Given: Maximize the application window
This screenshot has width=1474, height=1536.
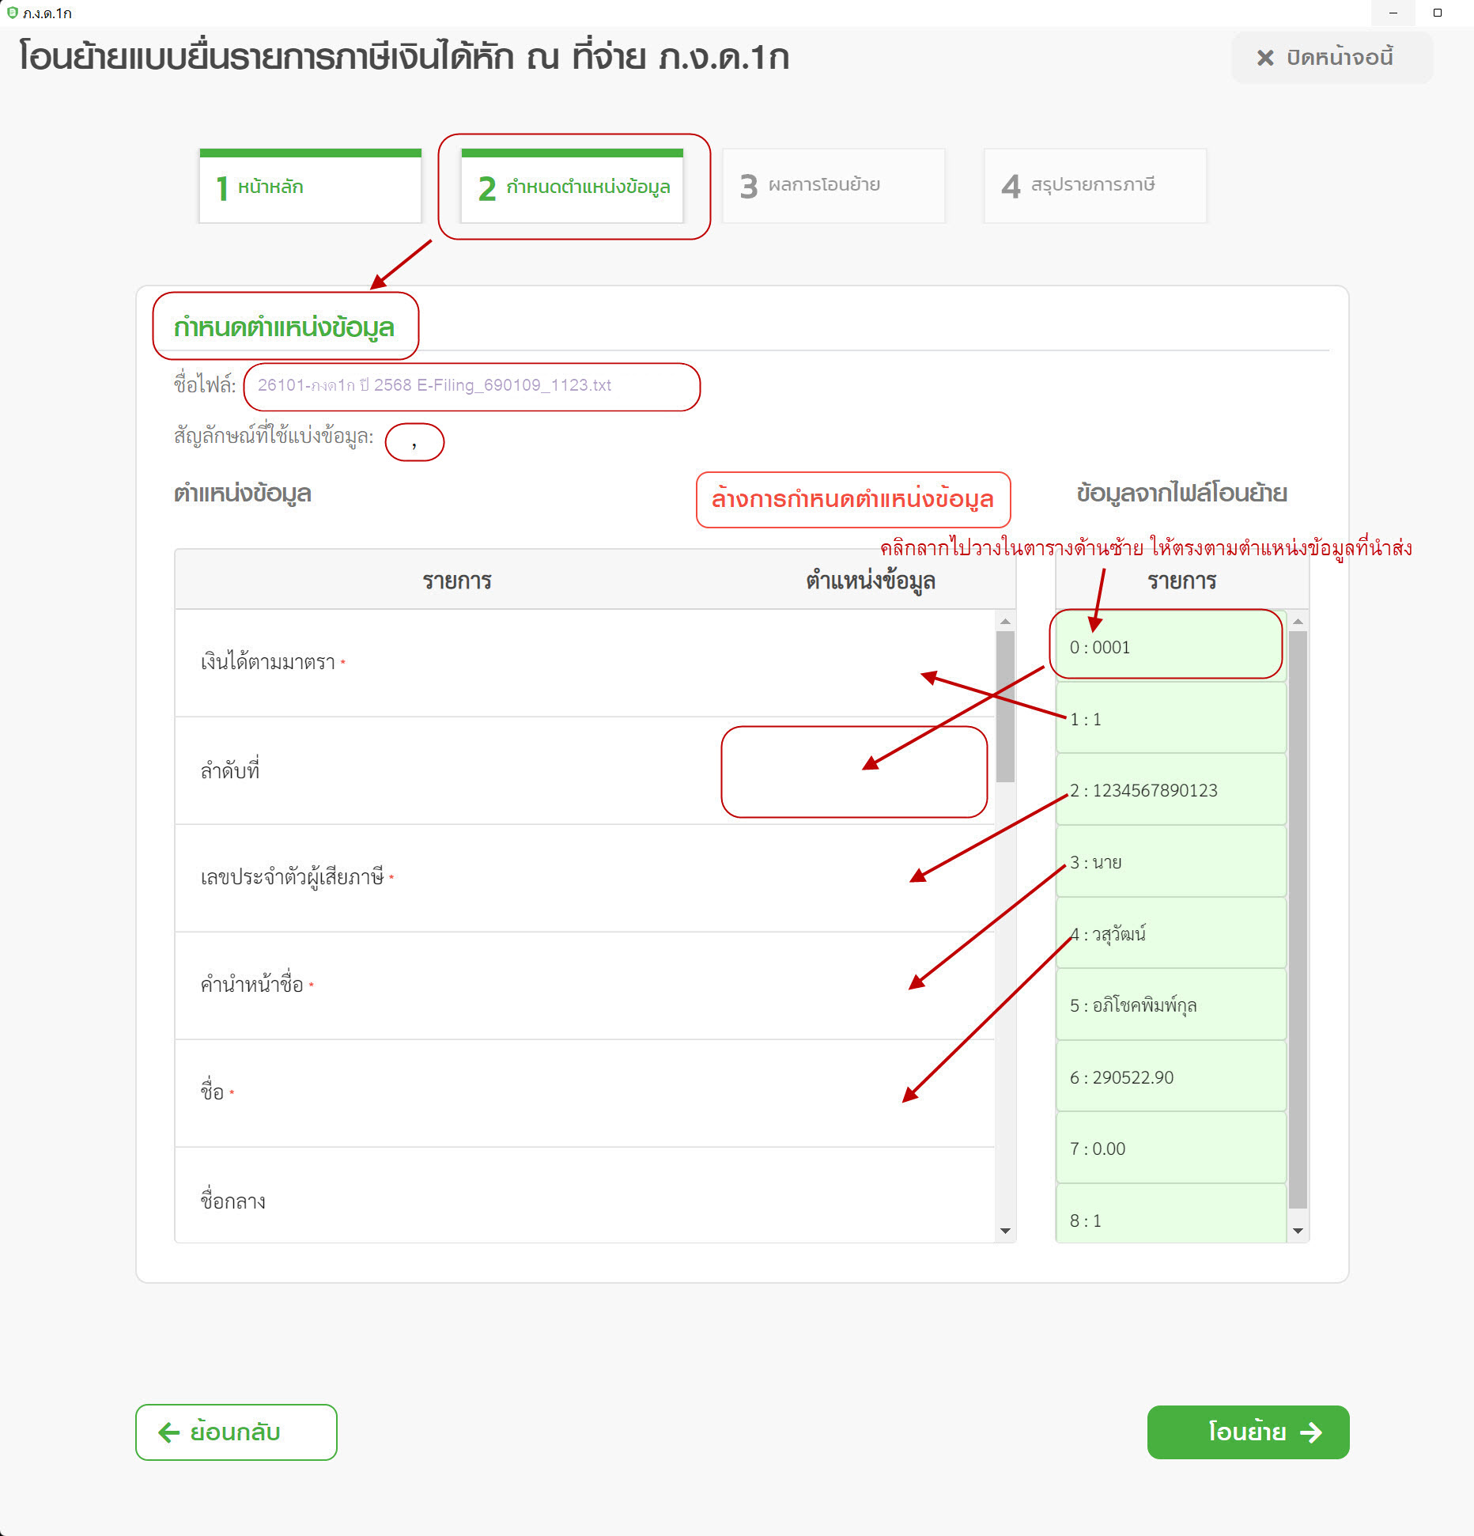Looking at the screenshot, I should (1438, 13).
